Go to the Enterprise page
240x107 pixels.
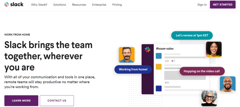(x=99, y=5)
